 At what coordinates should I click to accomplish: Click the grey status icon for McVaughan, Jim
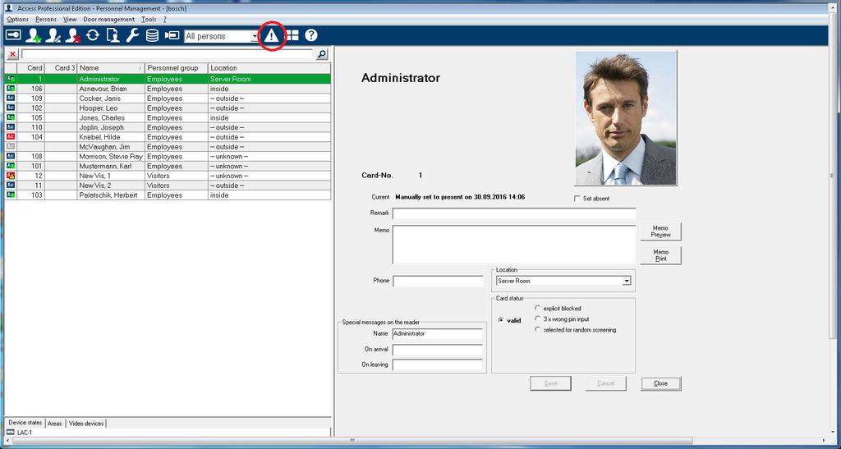coord(11,147)
